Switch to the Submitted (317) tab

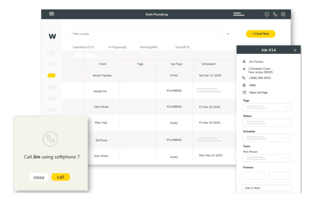tap(83, 47)
